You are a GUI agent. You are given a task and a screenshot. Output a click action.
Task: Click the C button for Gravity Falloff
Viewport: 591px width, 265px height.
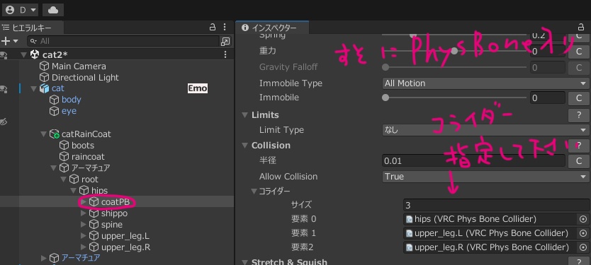point(579,68)
